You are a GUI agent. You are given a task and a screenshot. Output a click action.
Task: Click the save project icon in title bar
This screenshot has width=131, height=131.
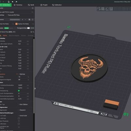point(9,2)
